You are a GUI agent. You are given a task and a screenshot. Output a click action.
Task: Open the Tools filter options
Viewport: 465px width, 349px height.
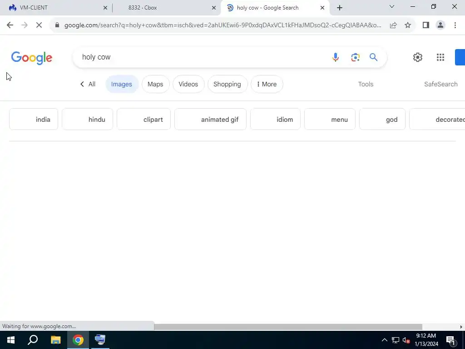coord(366,84)
